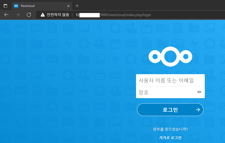Click the Nextcloud logo
This screenshot has height=143, width=225.
tap(170, 57)
